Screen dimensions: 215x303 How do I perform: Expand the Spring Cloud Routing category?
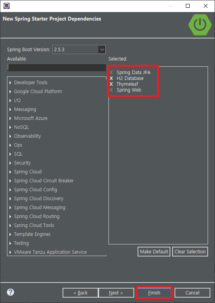(x=10, y=216)
